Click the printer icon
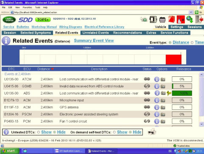The image size is (204, 154). coord(152,132)
